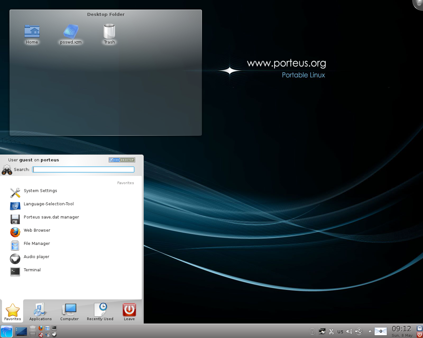Open network connections tray icon
Screen dimensions: 423x338
322,331
